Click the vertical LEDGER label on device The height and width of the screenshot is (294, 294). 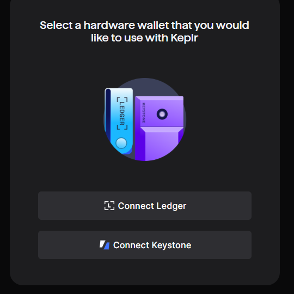pos(122,113)
